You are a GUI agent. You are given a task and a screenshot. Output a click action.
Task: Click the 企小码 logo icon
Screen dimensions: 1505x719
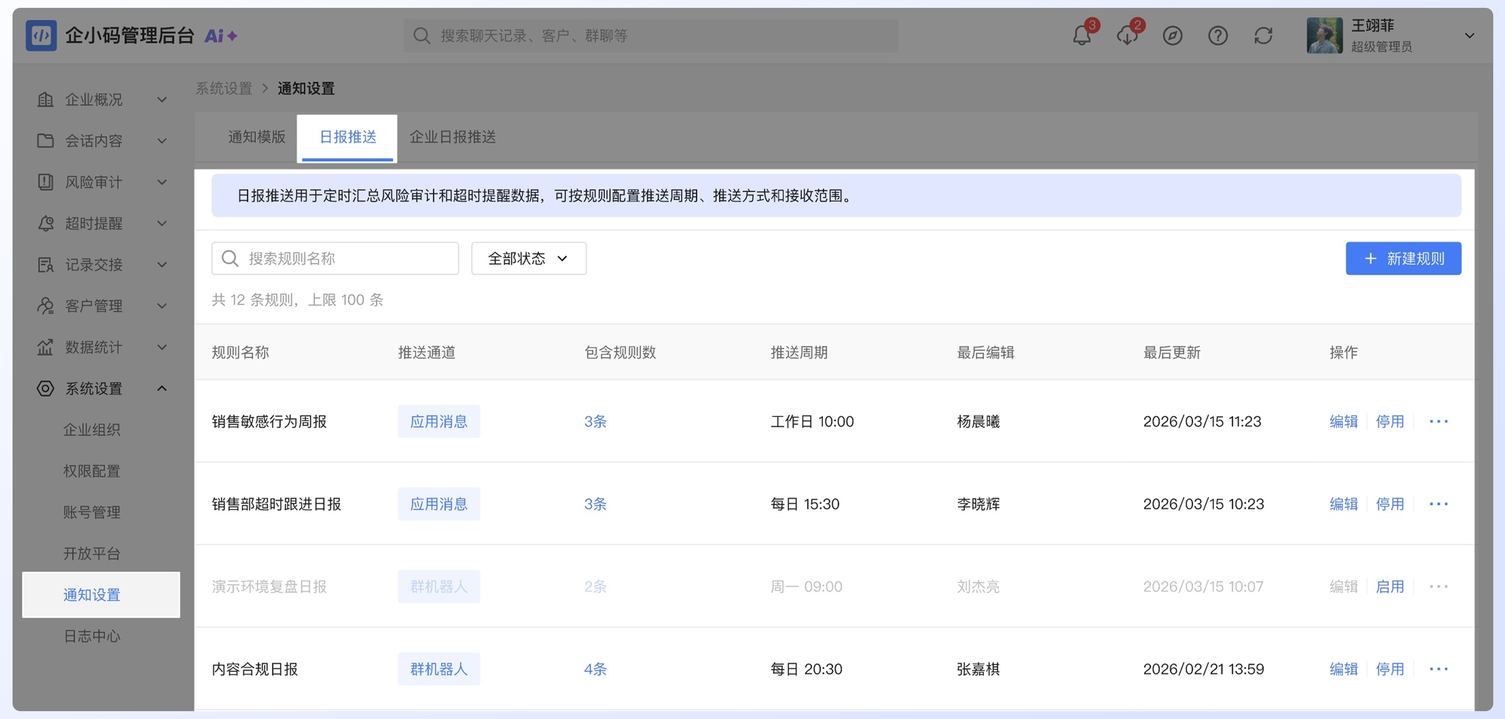click(x=41, y=36)
